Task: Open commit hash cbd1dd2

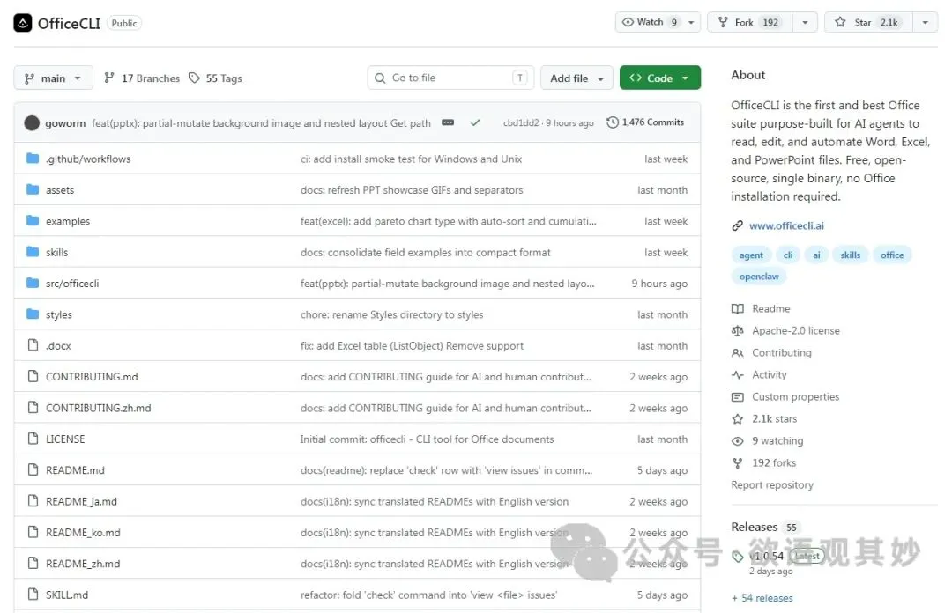Action: click(x=521, y=122)
